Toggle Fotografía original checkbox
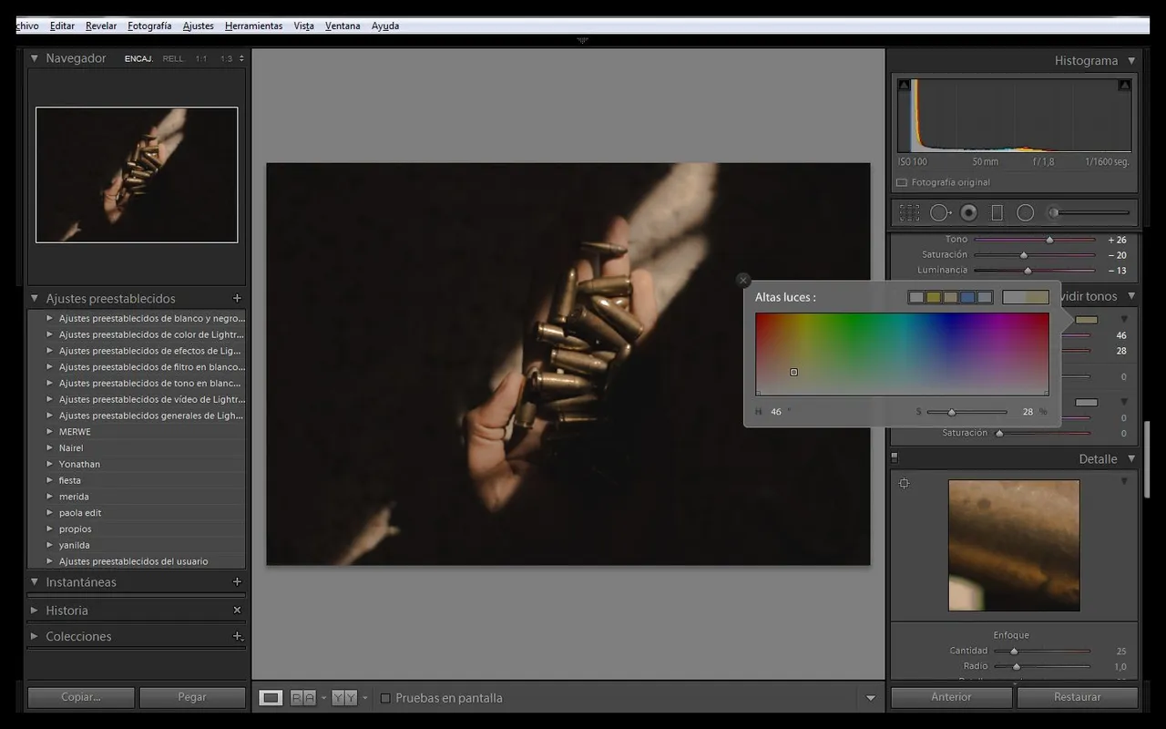 902,182
